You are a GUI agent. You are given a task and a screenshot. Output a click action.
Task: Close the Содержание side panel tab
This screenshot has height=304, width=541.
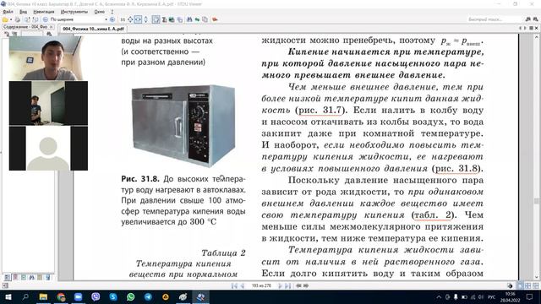[x=51, y=27]
